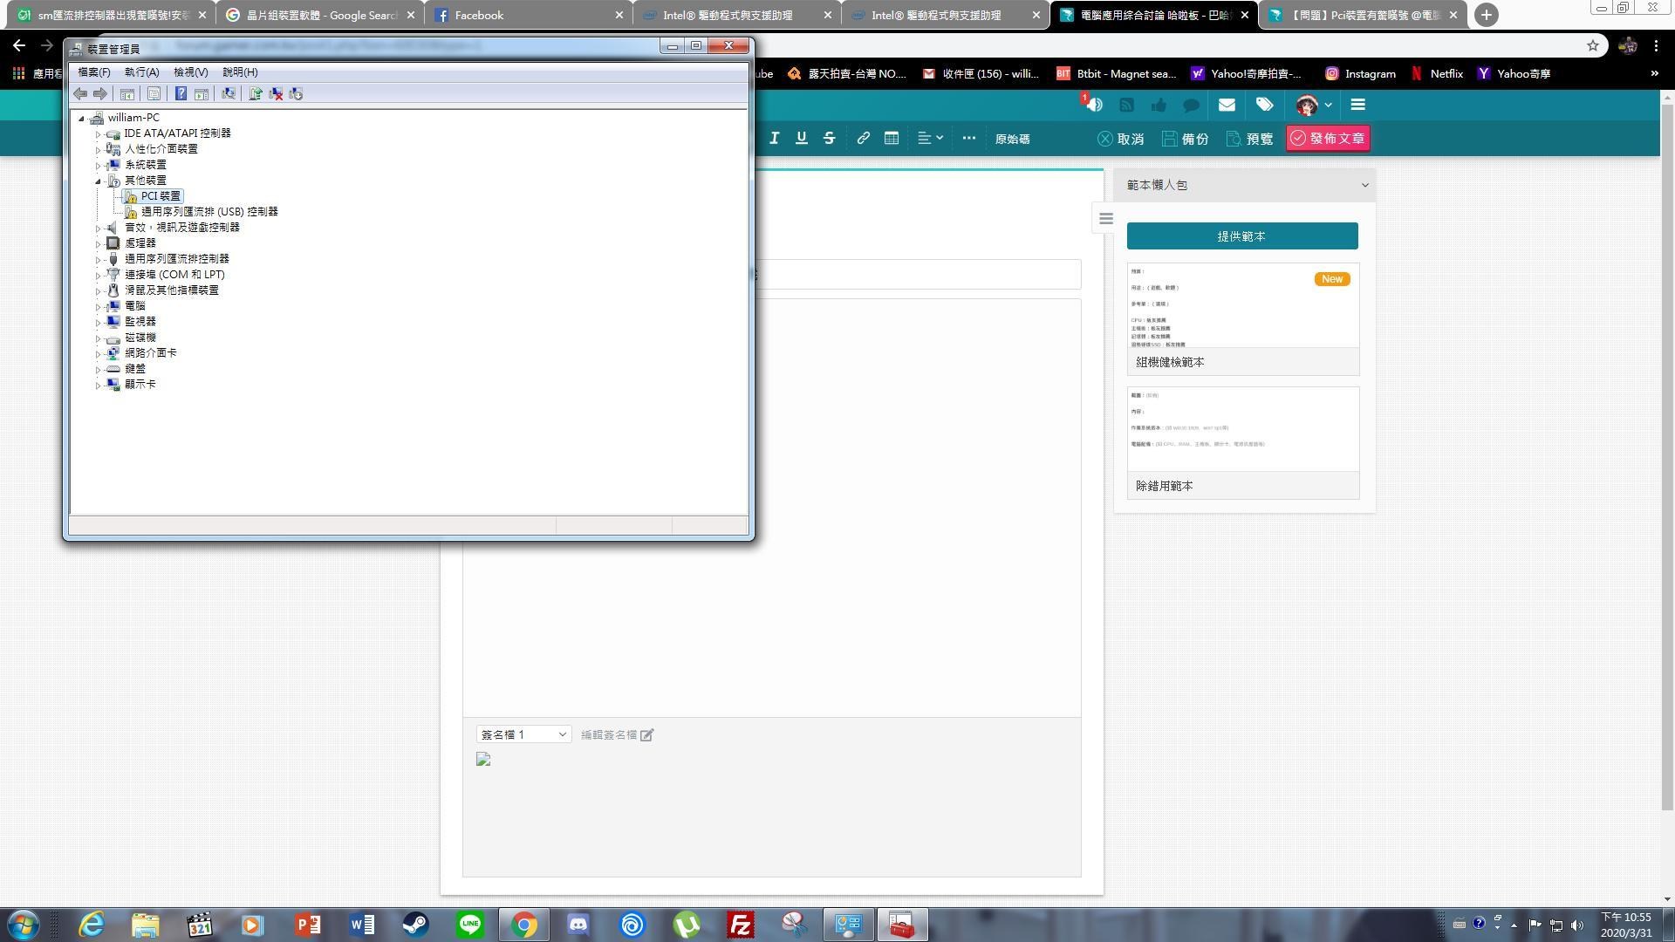1675x942 pixels.
Task: Expand the IDE ATA/ATAPI 控制器 node
Action: 98,134
